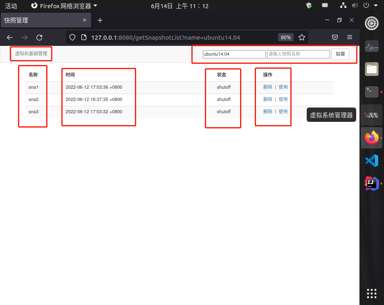
Task: Click the ubuntu14.04 virtual machine name field
Action: click(x=234, y=54)
